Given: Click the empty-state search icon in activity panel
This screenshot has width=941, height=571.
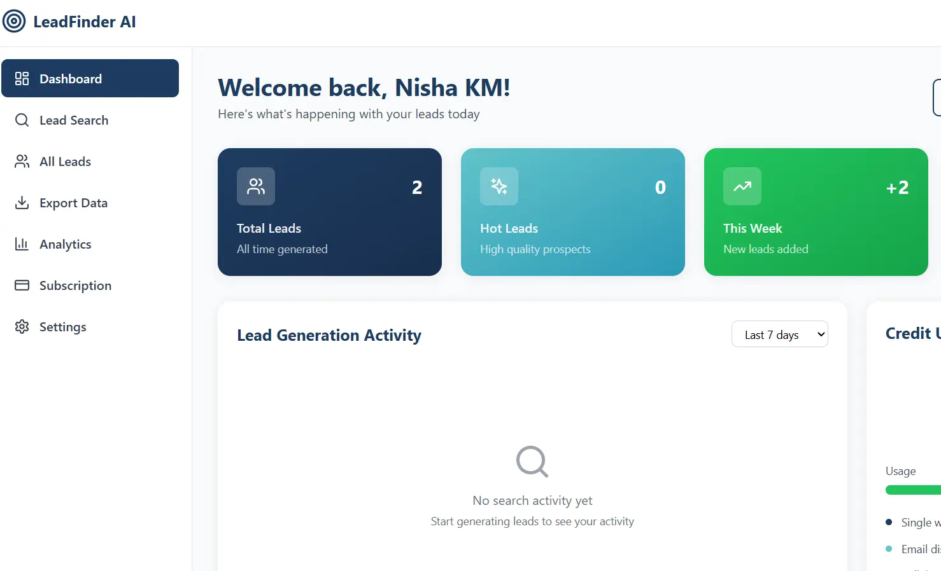Looking at the screenshot, I should tap(532, 462).
